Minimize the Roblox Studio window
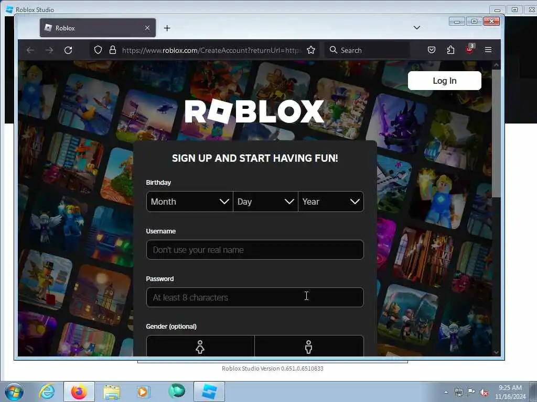 pyautogui.click(x=497, y=9)
